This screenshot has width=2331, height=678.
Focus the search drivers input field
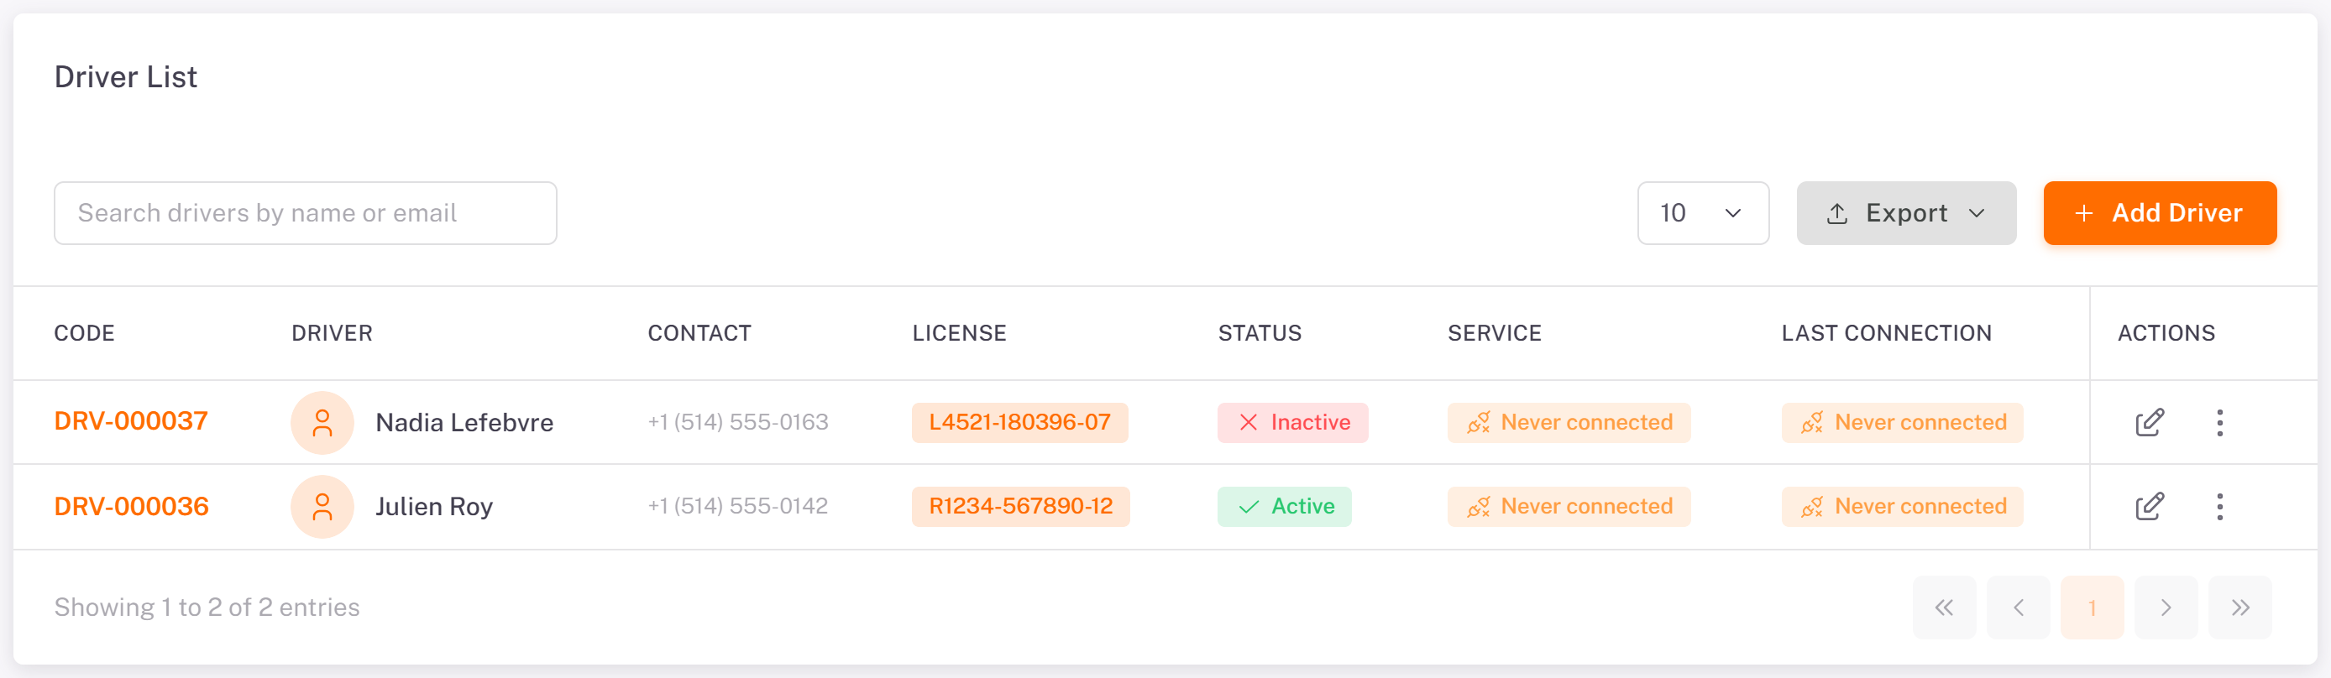tap(305, 213)
